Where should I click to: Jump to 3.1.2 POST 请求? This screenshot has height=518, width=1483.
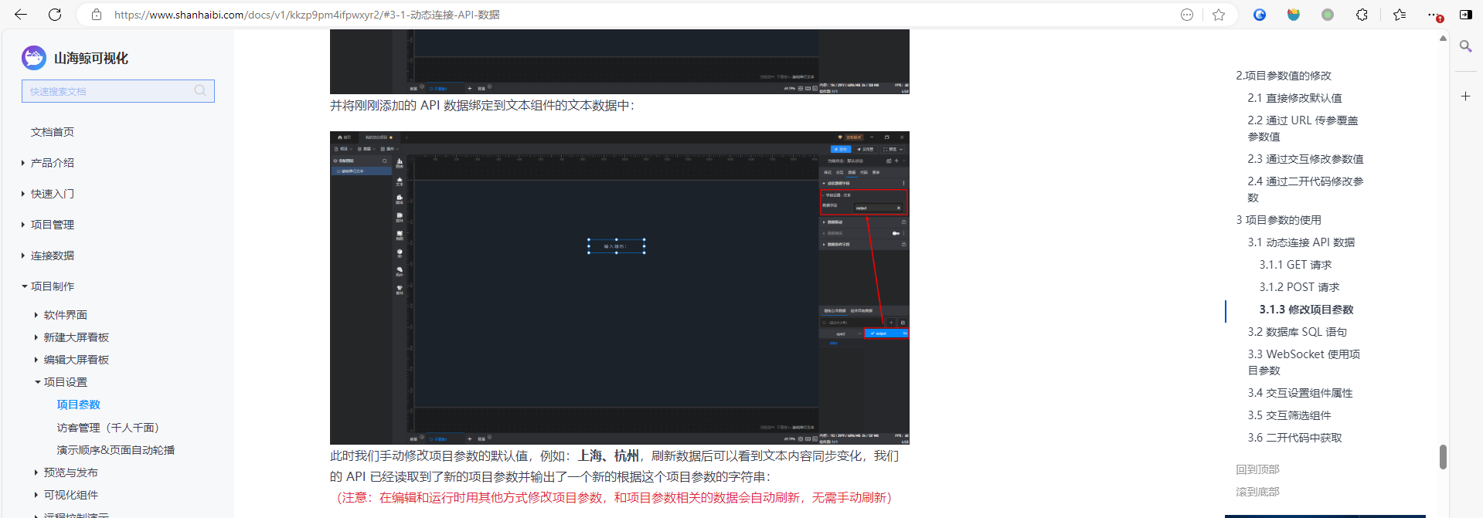[x=1299, y=287]
